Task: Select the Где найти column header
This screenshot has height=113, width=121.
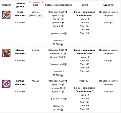Action: [x=108, y=5]
